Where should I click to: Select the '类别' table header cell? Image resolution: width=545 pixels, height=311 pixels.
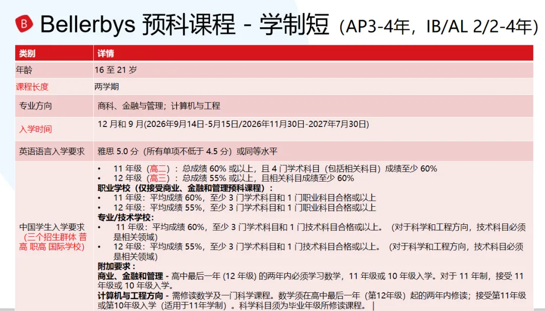[x=54, y=53]
